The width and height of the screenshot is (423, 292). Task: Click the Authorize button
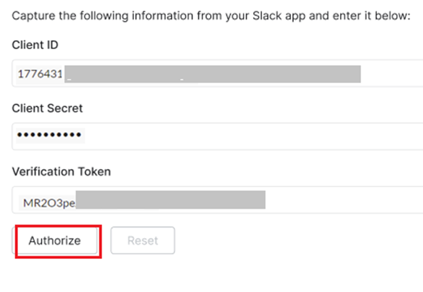55,240
